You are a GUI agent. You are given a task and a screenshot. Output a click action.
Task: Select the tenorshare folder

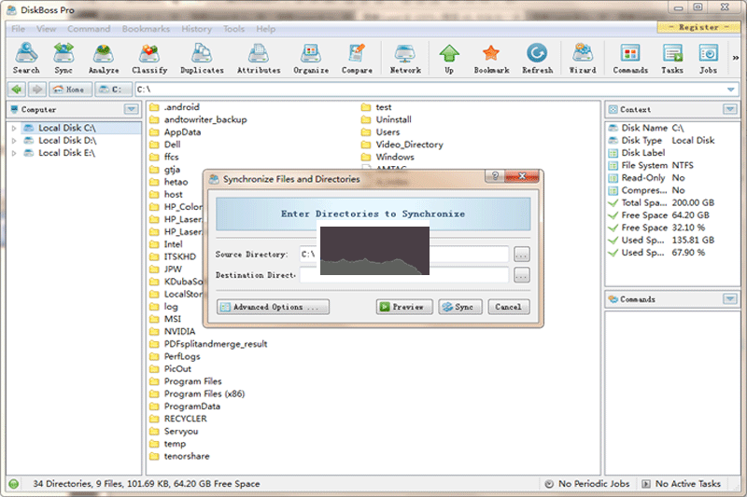pyautogui.click(x=179, y=456)
